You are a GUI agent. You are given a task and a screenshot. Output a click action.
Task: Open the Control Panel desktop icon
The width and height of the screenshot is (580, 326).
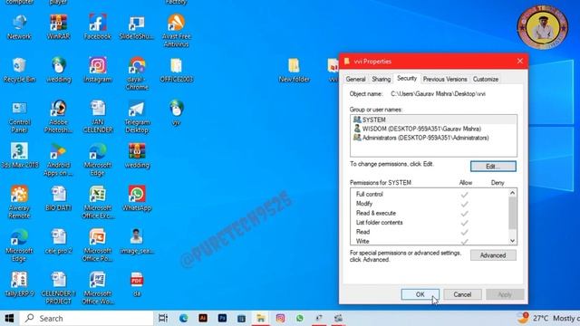tap(19, 117)
